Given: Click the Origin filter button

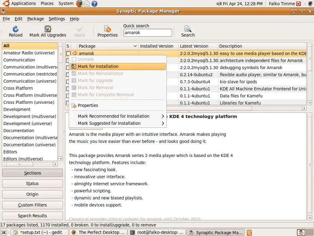Looking at the screenshot, I should pos(32,194).
